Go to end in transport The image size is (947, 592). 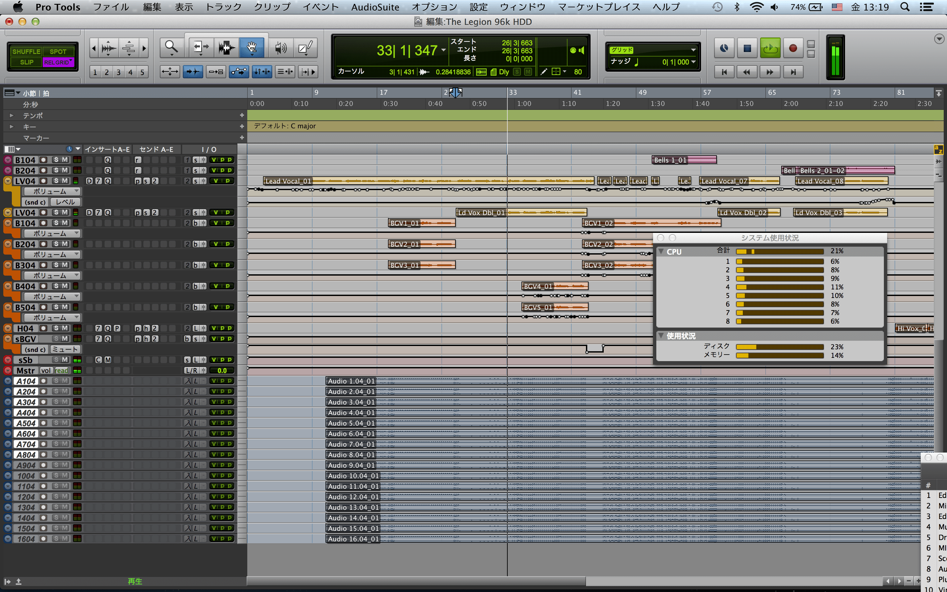pos(793,72)
